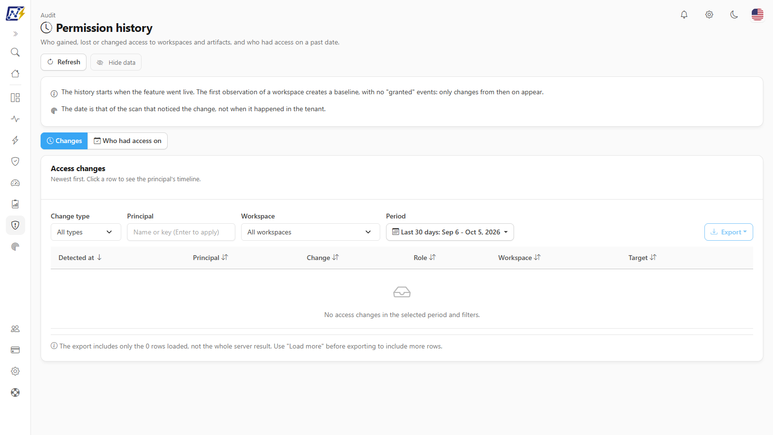Open the notifications bell
This screenshot has width=773, height=435.
[684, 14]
